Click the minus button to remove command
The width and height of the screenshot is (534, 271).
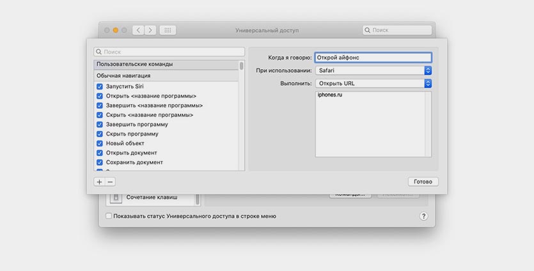pyautogui.click(x=110, y=182)
